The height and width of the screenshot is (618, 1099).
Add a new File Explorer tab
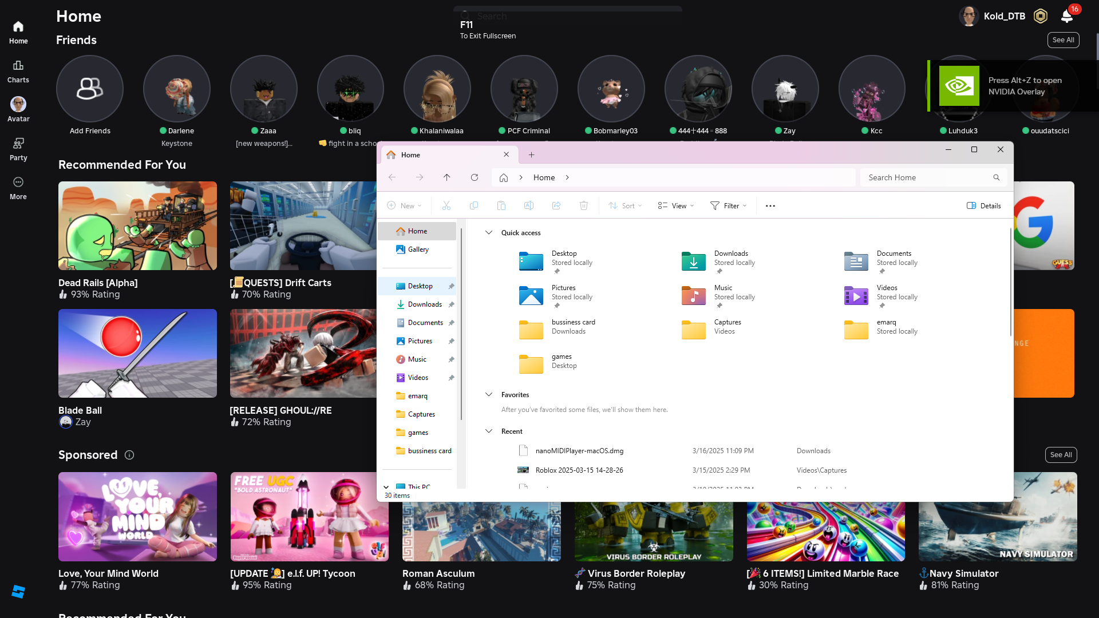[531, 155]
